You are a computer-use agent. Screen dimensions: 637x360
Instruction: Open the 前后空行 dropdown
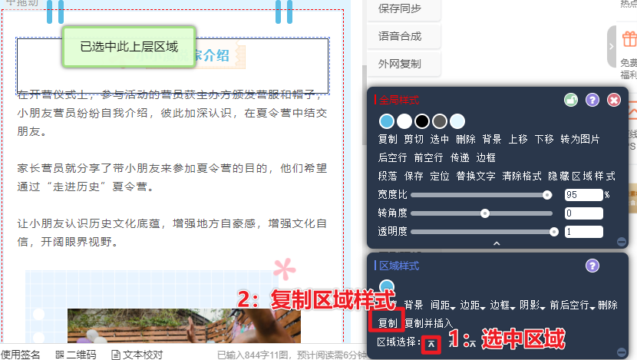click(573, 305)
